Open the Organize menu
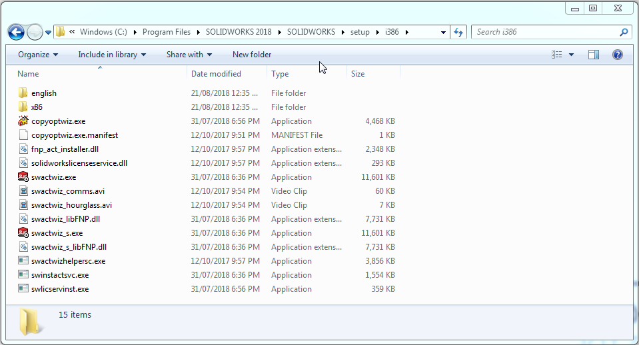The height and width of the screenshot is (345, 639). [x=38, y=55]
